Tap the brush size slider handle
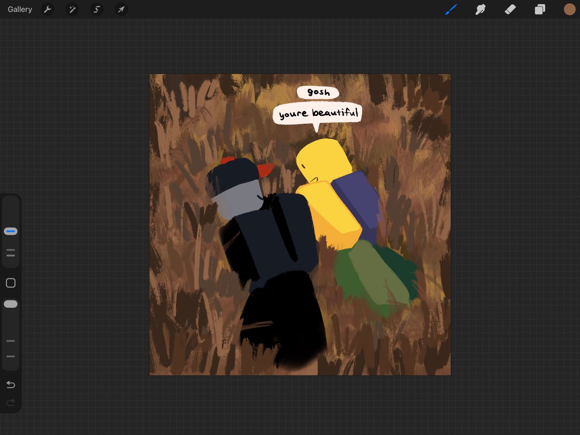 [11, 232]
